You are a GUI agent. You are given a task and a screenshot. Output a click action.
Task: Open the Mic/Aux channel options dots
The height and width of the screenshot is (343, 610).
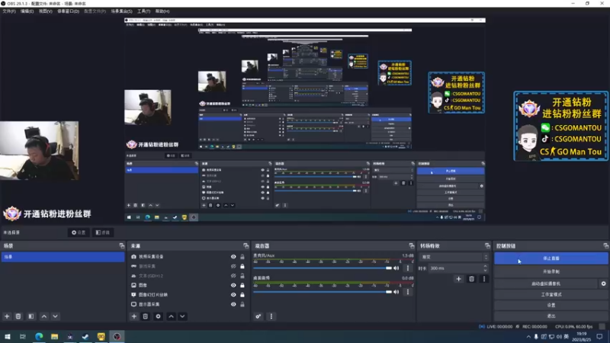(x=408, y=268)
